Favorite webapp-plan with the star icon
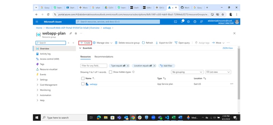 tap(76, 33)
